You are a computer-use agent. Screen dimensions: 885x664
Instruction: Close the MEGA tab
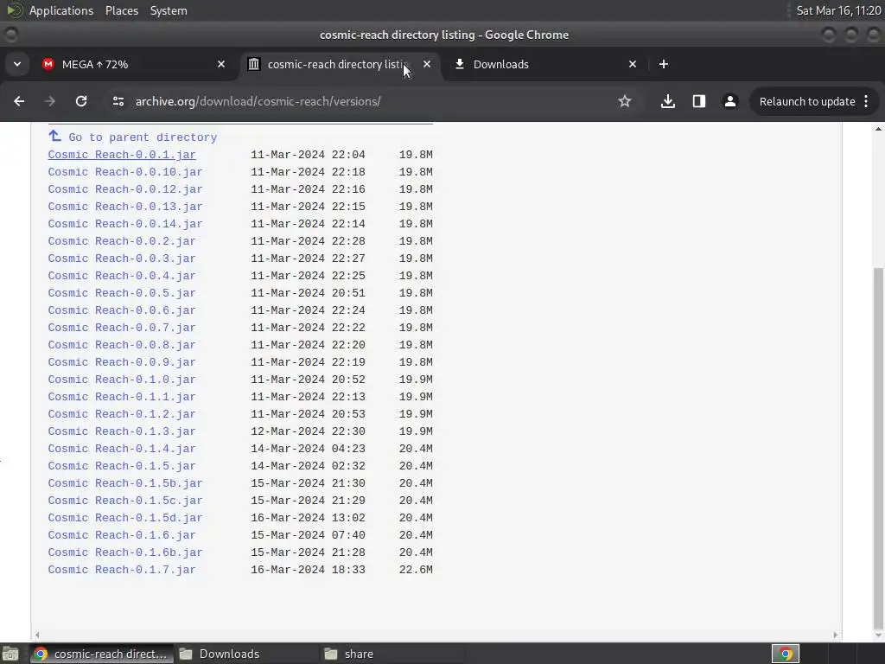pos(221,64)
